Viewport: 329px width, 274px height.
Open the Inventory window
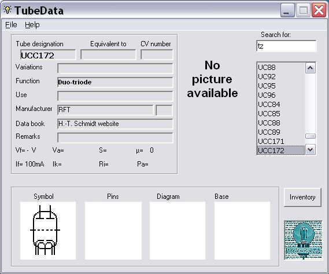click(x=302, y=197)
